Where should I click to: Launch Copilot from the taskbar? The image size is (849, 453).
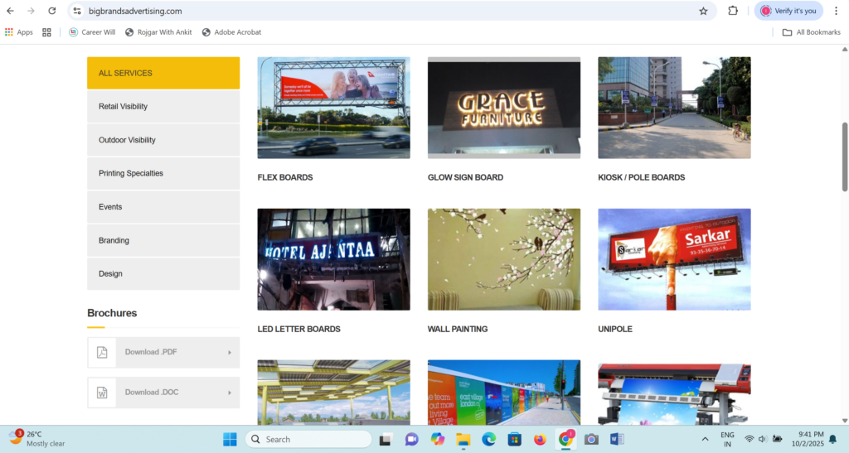tap(438, 440)
